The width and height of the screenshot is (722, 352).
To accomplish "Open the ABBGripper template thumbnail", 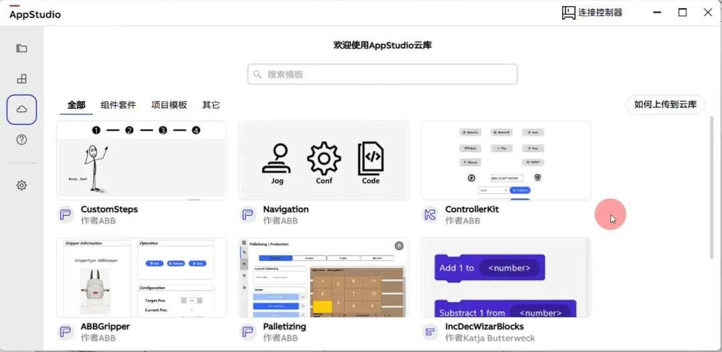I will 141,278.
